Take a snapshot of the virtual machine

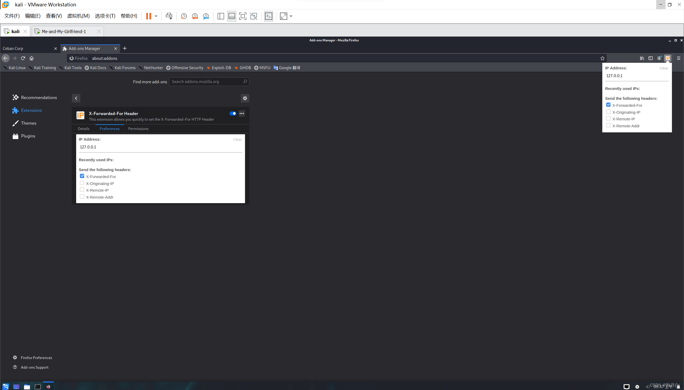[184, 16]
